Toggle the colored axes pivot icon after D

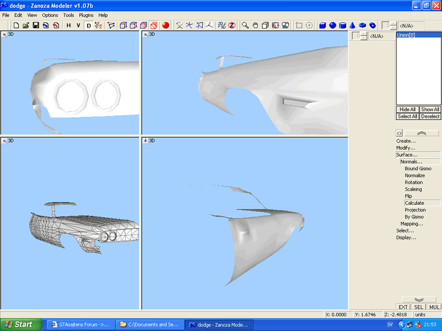coord(99,25)
